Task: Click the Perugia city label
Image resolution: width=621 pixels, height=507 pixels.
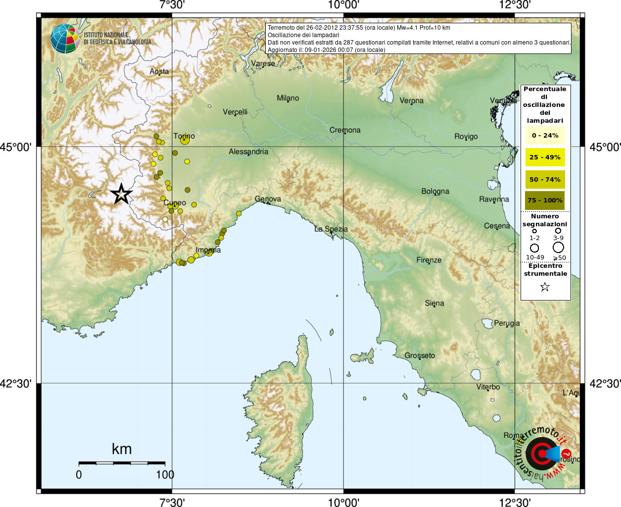Action: tap(507, 323)
